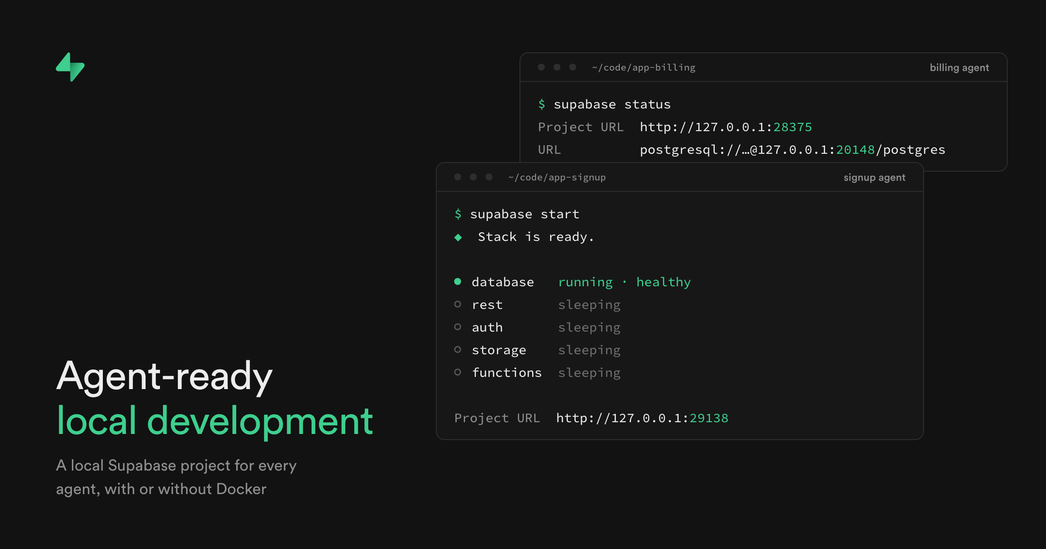Click the filled green dot beside database
This screenshot has width=1046, height=549.
pyautogui.click(x=458, y=281)
